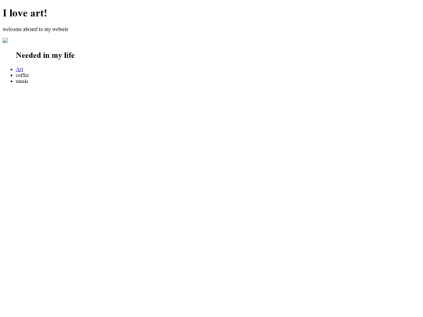Image resolution: width=423 pixels, height=317 pixels.
Task: Click the letter 'I' starting the main heading
Action: click(x=5, y=13)
